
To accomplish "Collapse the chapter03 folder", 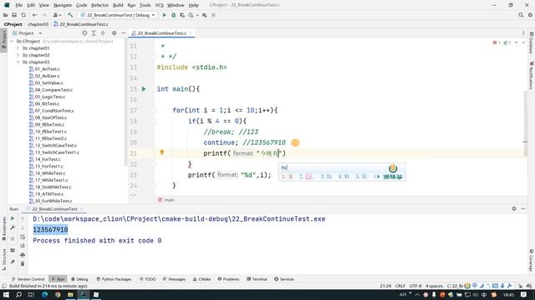I will [x=18, y=62].
